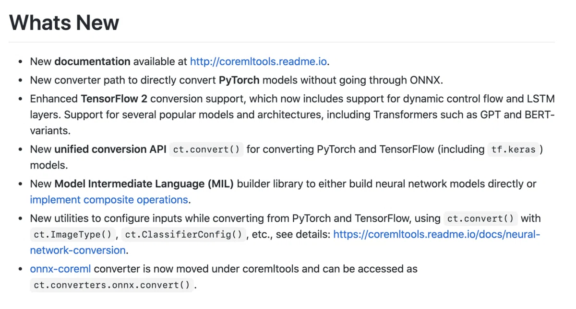Follow the 'implement composite operations' link

[109, 200]
